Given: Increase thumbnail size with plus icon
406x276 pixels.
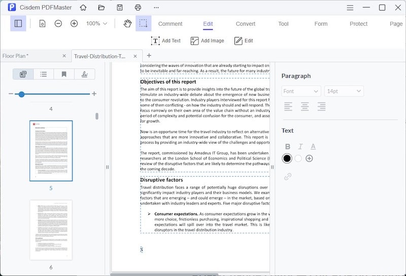Looking at the screenshot, I should (x=94, y=94).
